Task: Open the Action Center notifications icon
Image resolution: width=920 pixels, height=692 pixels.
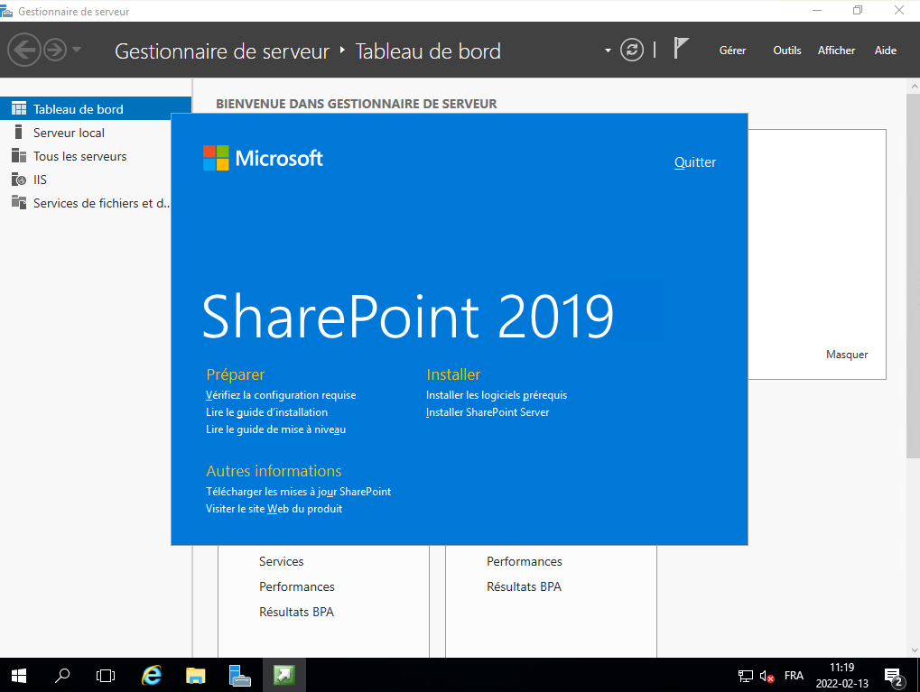Action: (x=894, y=676)
